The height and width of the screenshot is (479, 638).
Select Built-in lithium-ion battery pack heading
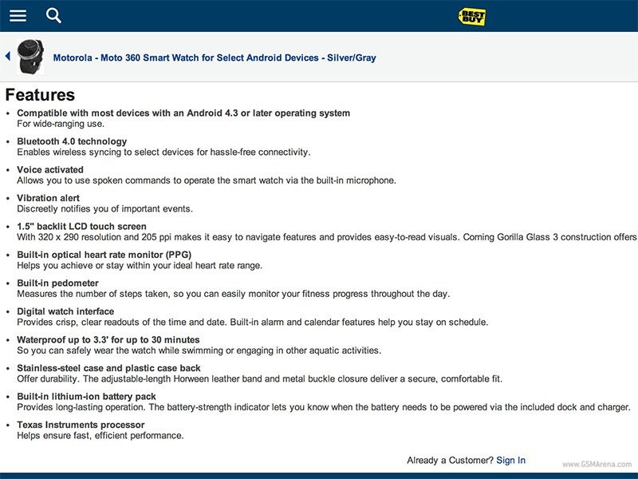coord(86,397)
